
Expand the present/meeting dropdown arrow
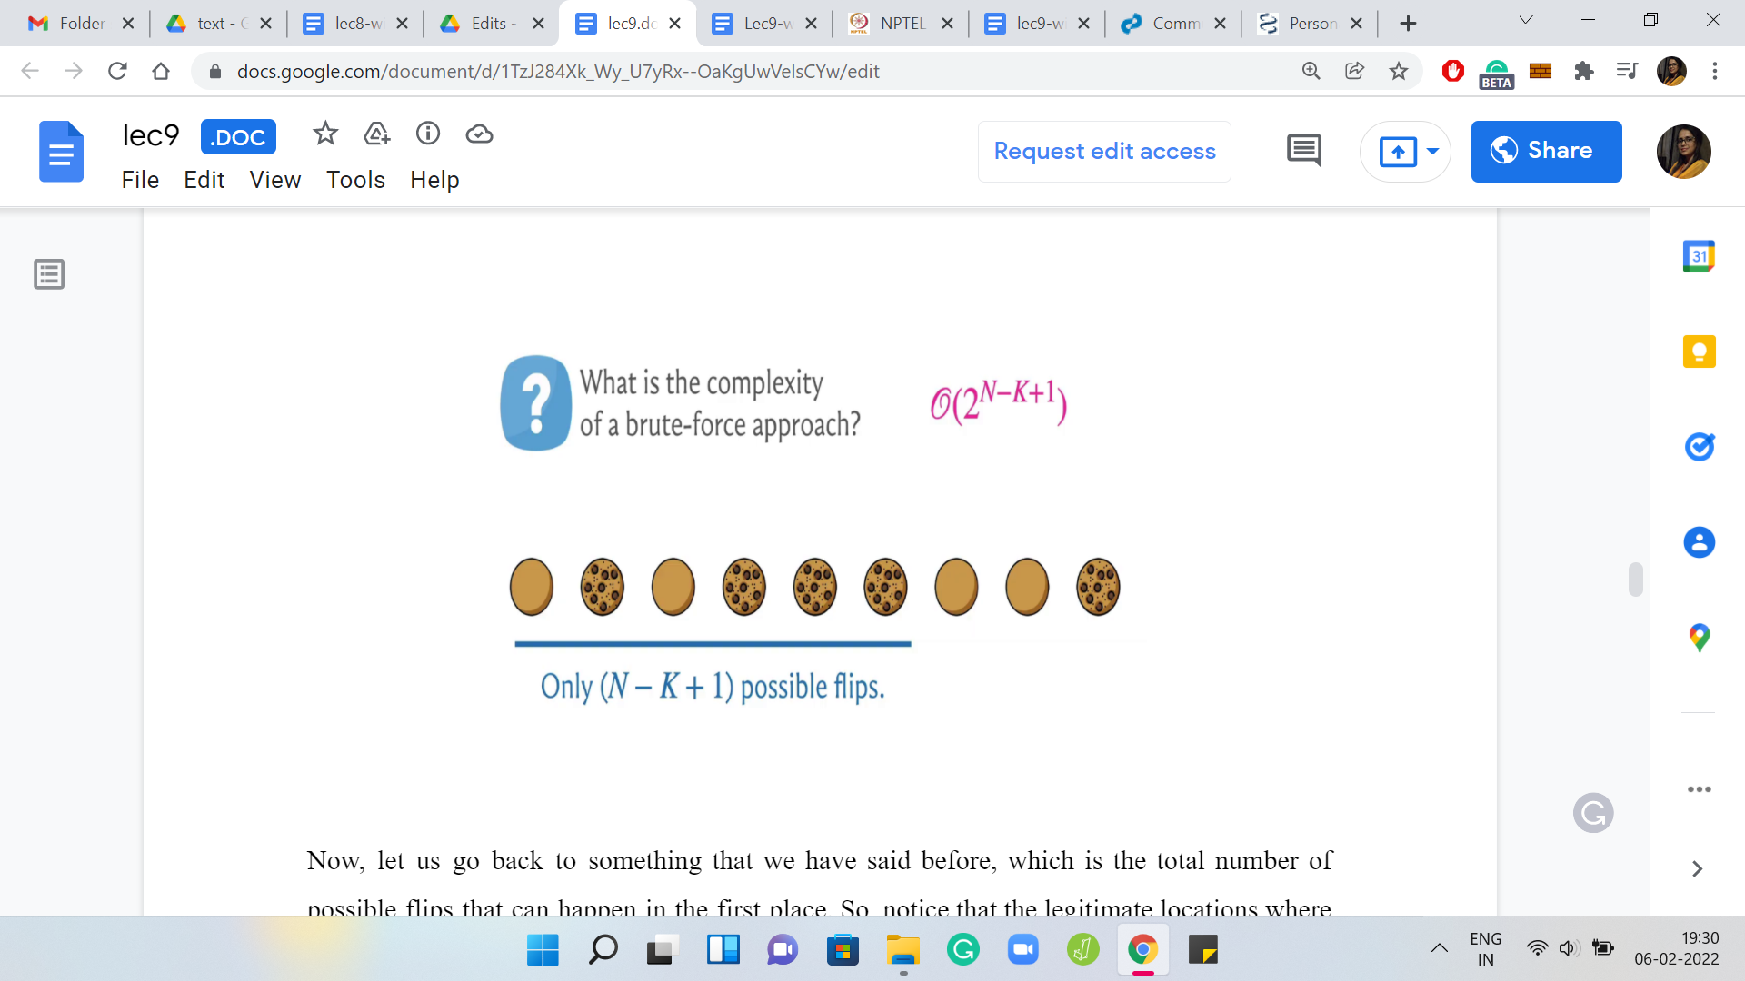point(1433,151)
